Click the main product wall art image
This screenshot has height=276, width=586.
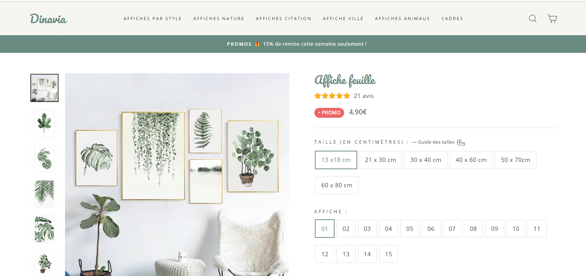point(177,175)
